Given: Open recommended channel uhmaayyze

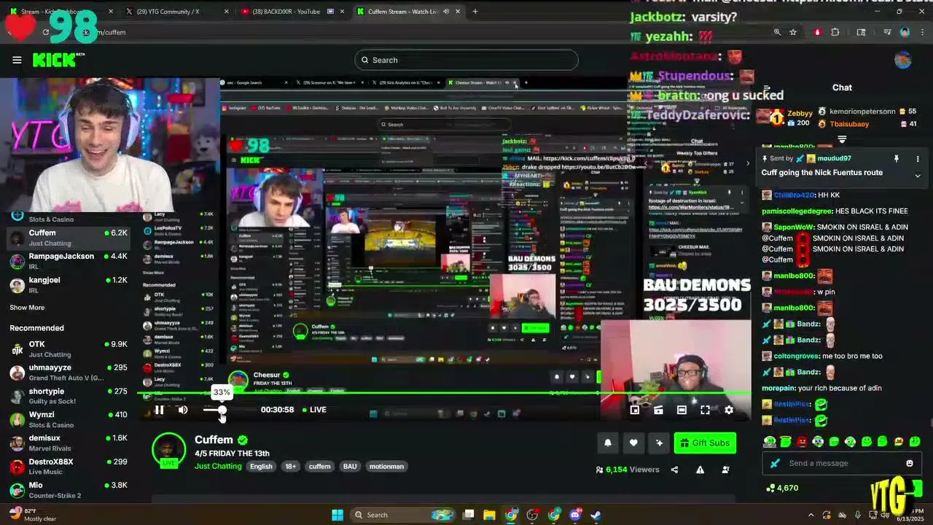Looking at the screenshot, I should [x=69, y=373].
